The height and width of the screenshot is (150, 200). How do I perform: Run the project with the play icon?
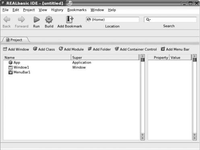36,20
